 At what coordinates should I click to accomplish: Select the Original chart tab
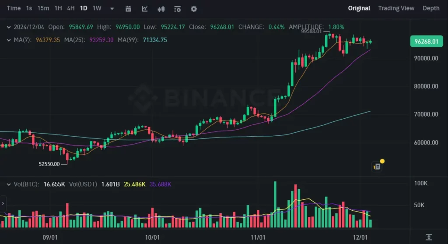click(x=359, y=8)
